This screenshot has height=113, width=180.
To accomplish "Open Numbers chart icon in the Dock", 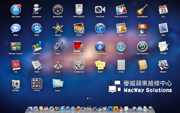I will [x=100, y=108].
